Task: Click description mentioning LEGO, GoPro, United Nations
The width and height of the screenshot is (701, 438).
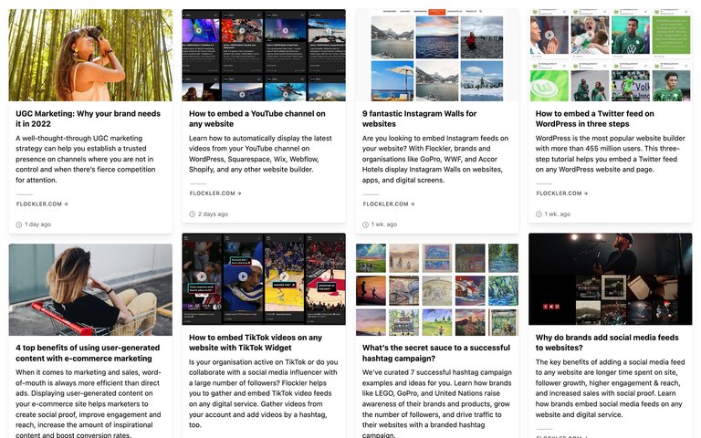Action: pos(437,403)
